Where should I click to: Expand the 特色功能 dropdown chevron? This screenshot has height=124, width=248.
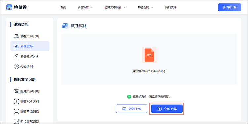(x=152, y=7)
